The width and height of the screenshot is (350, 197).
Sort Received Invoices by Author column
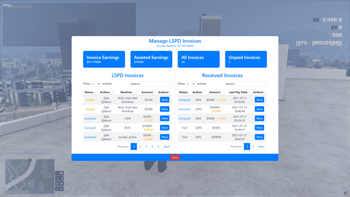pyautogui.click(x=198, y=92)
